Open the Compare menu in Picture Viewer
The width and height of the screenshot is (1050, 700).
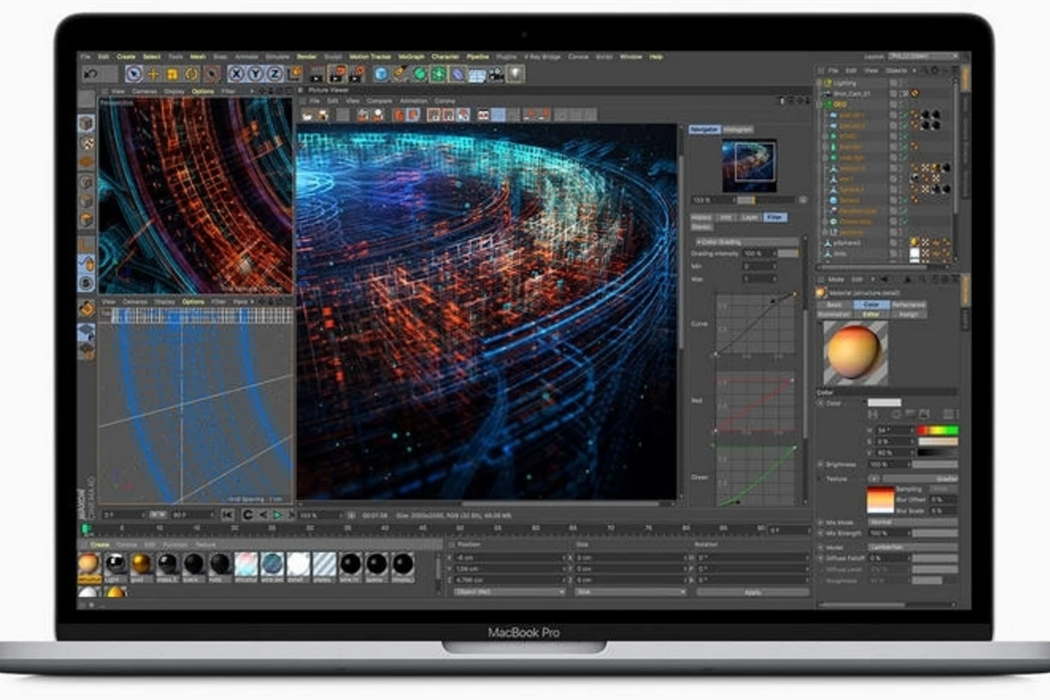coord(379,101)
